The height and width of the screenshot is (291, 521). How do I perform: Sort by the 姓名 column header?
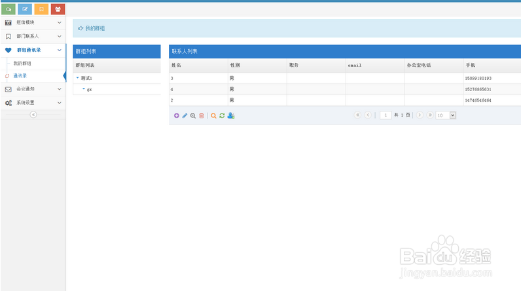click(198, 65)
